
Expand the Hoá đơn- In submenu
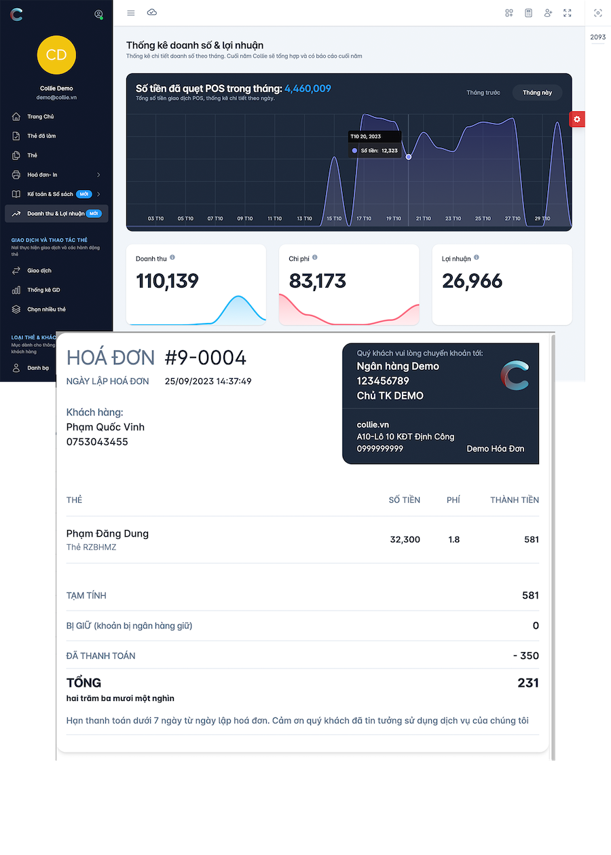[98, 175]
